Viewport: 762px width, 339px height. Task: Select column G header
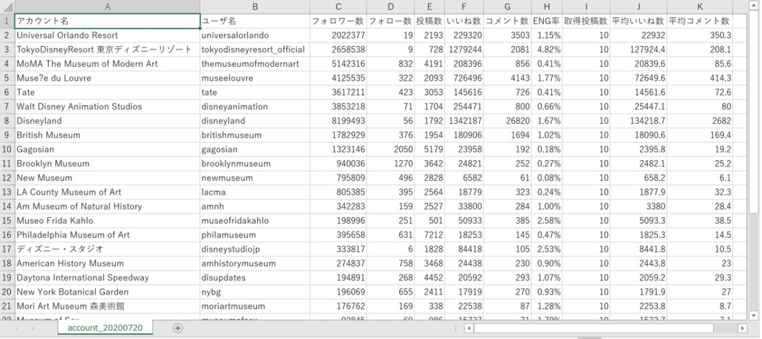pos(507,7)
